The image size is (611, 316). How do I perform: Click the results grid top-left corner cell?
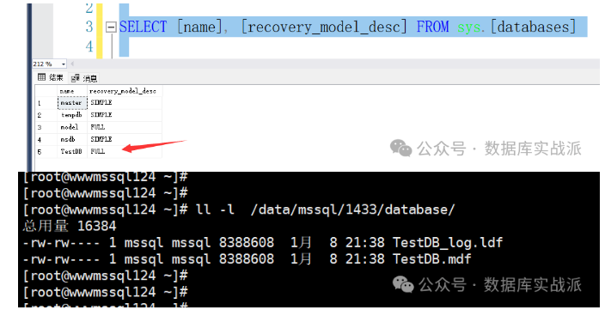click(x=46, y=91)
